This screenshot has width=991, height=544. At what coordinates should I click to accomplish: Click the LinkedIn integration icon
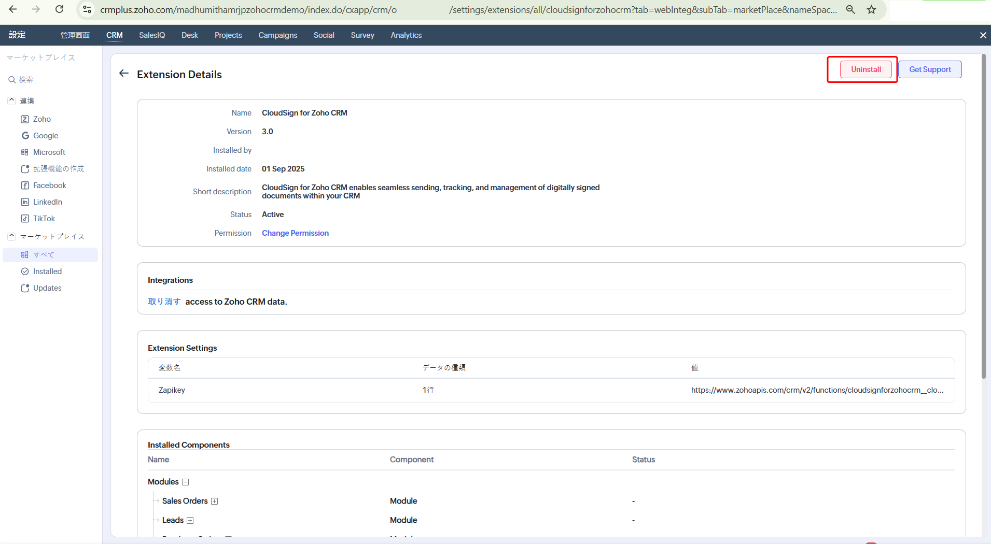(x=25, y=202)
